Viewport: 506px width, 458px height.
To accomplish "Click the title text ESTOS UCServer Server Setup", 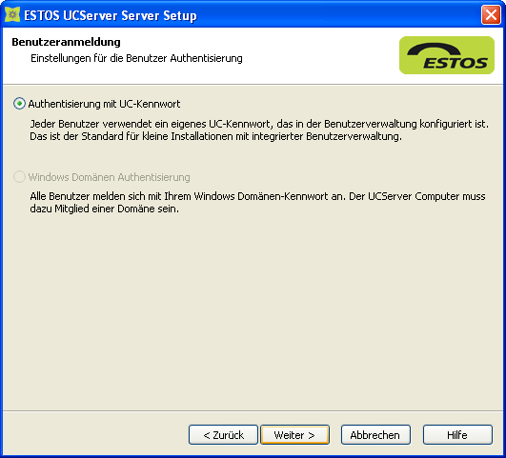I will pyautogui.click(x=111, y=15).
